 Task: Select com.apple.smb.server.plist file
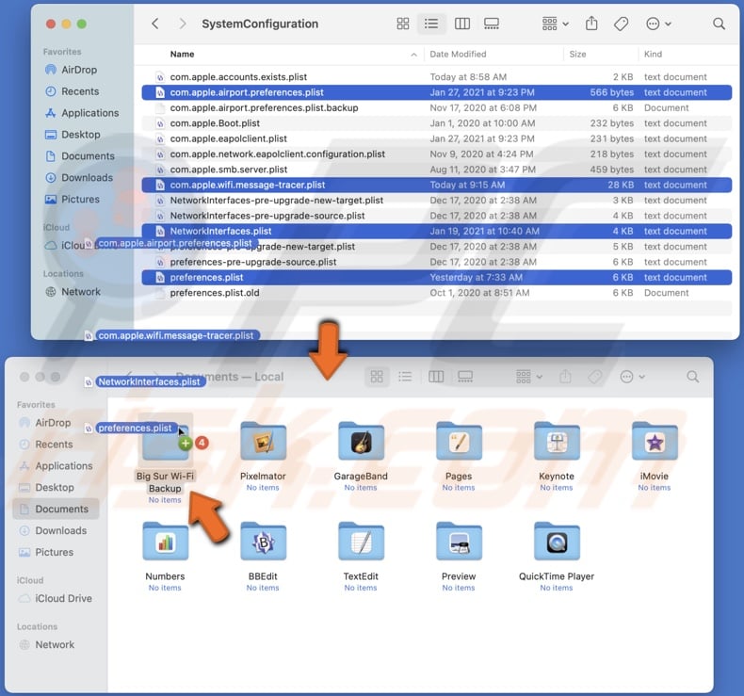coord(437,170)
